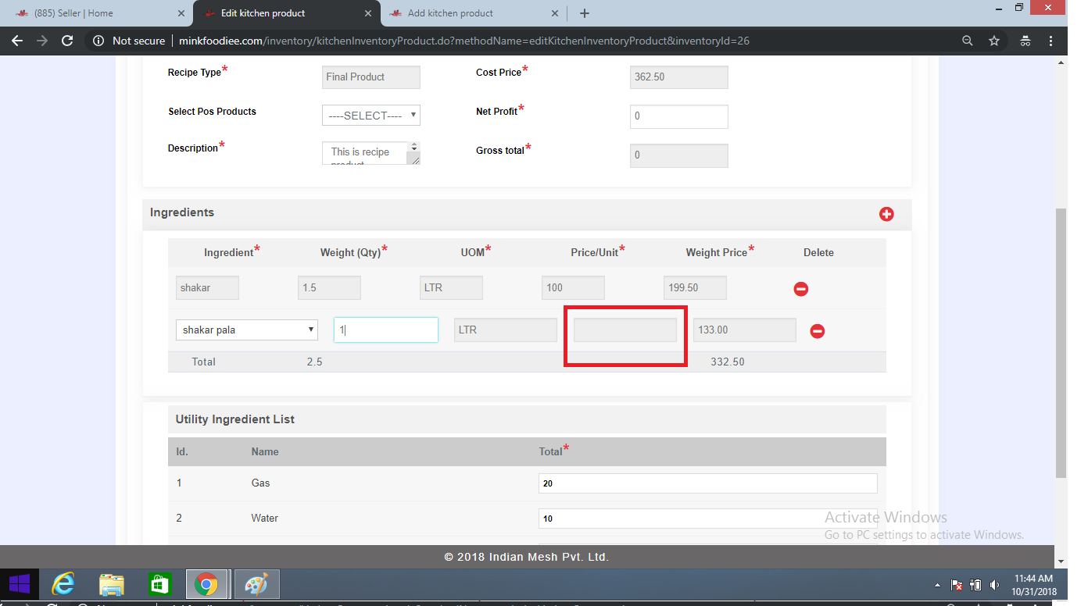Click the UOM field in shakar row
This screenshot has height=606, width=1088.
click(x=451, y=287)
